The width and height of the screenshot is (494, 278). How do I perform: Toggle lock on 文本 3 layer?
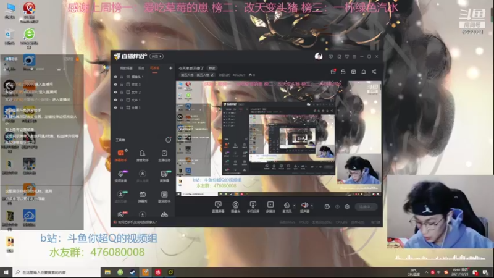click(x=122, y=85)
